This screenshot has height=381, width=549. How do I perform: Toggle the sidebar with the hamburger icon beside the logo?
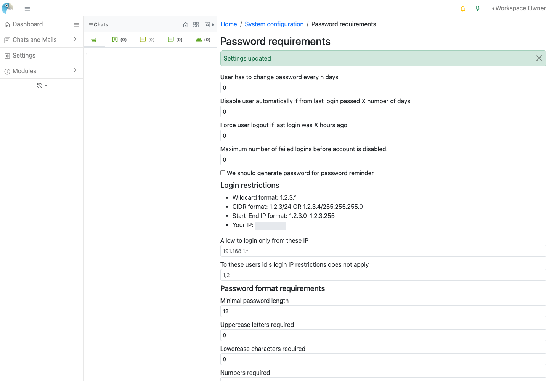click(27, 8)
